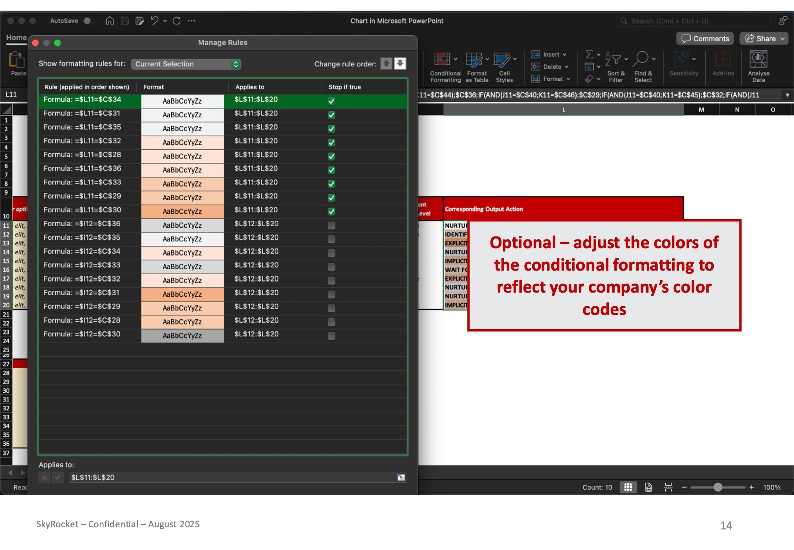Click the Comments button
This screenshot has height=550, width=794.
click(705, 39)
